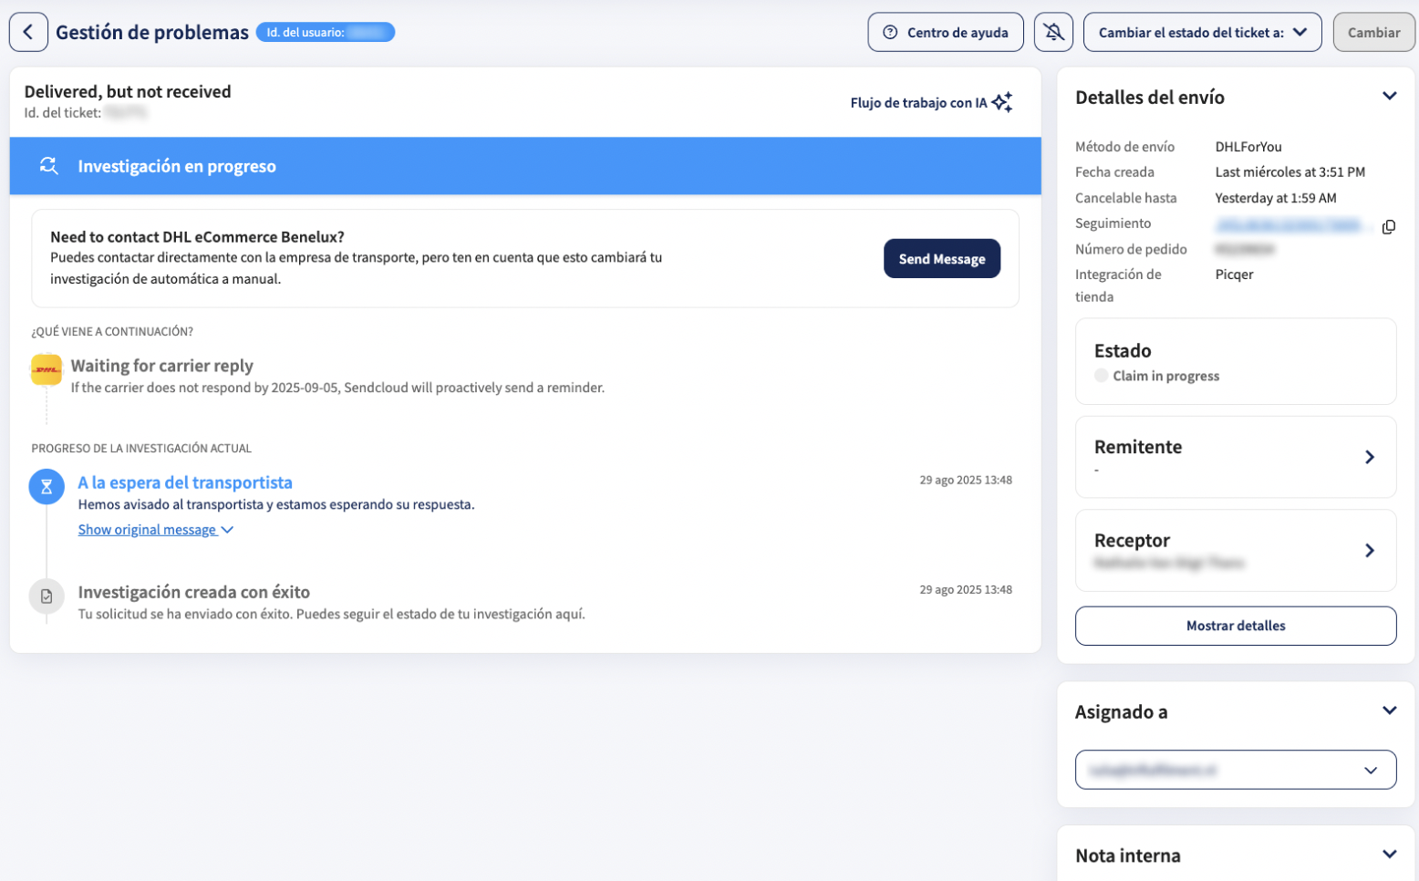Open the assignee email dropdown
Viewport: 1419px width, 881px height.
[1236, 770]
